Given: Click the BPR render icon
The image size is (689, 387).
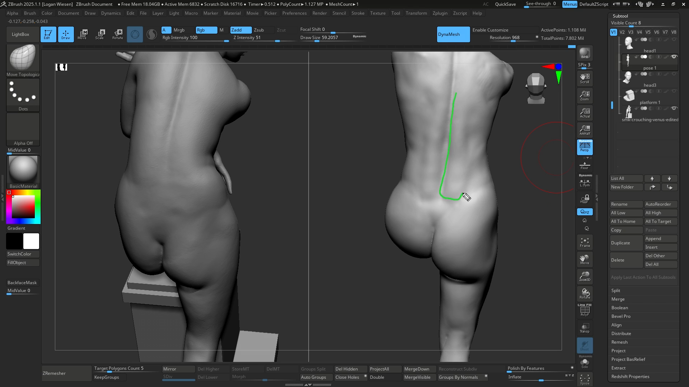Looking at the screenshot, I should pos(585,53).
